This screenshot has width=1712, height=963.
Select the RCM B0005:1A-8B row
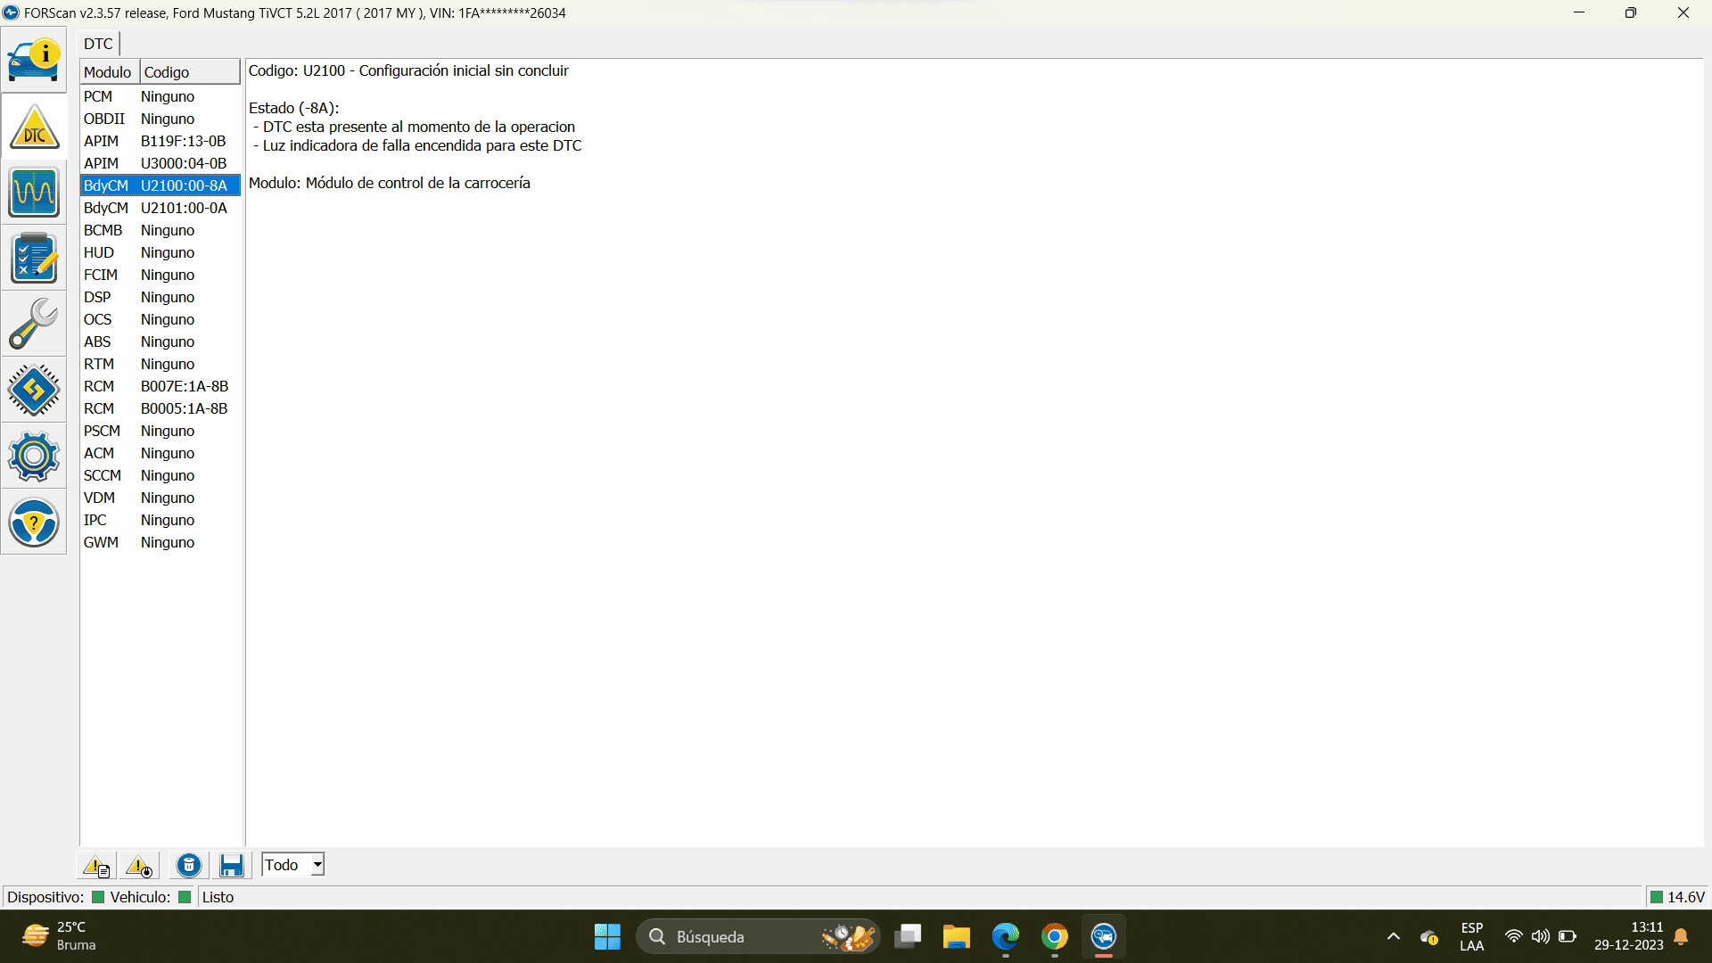(x=160, y=408)
